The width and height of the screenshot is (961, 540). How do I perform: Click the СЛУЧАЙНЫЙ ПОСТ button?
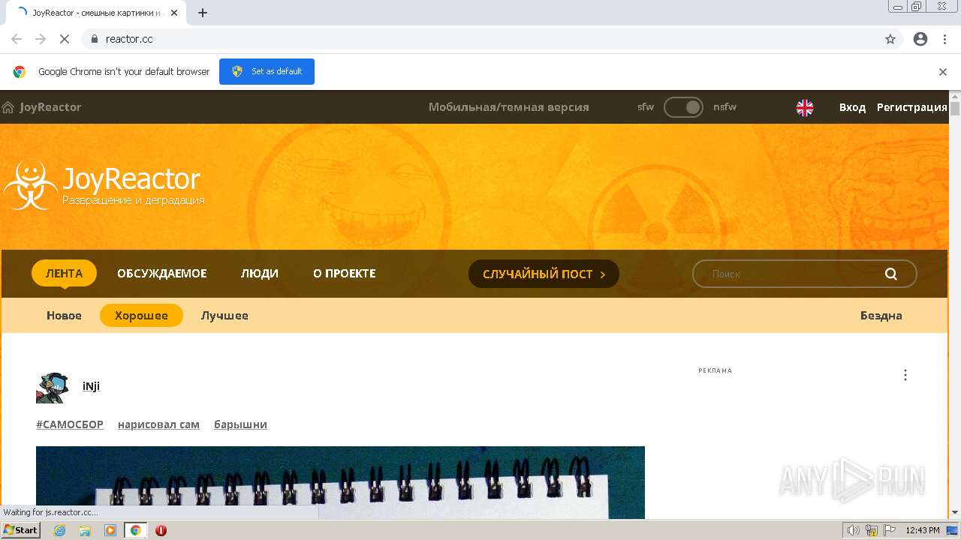click(x=544, y=274)
